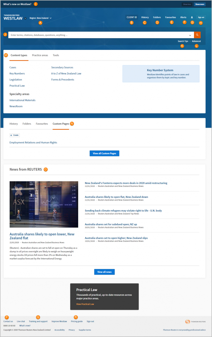Open the Pricing guide footer link
The width and height of the screenshot is (212, 337).
(77, 321)
